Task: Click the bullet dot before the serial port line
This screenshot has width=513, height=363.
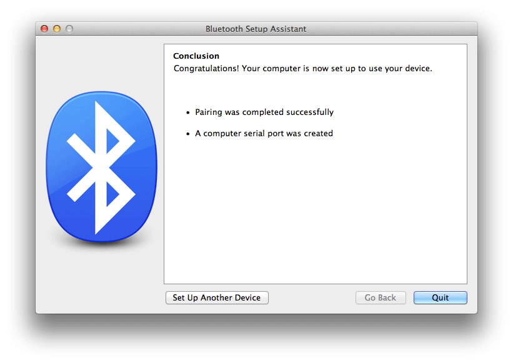Action: pos(188,134)
